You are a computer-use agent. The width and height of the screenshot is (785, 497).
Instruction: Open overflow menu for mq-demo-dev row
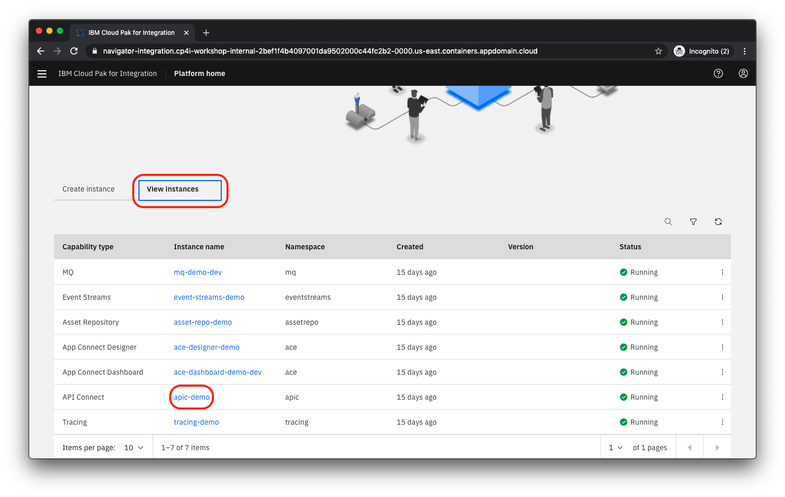pyautogui.click(x=723, y=272)
